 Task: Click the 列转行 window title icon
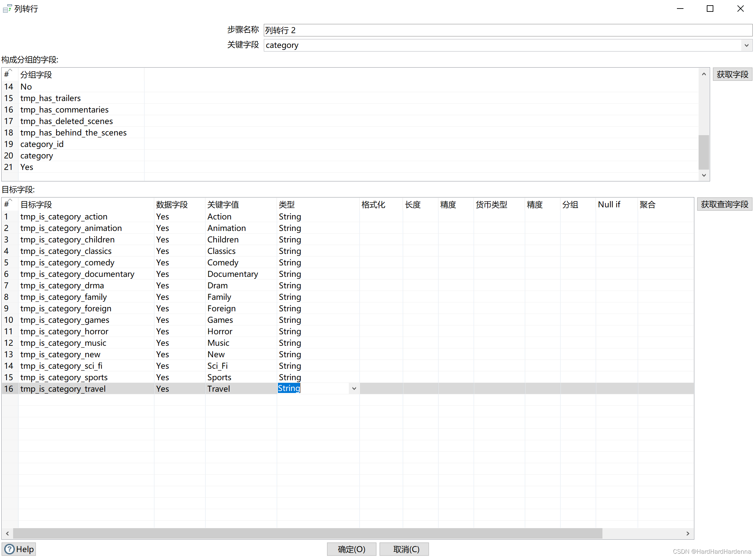[7, 9]
